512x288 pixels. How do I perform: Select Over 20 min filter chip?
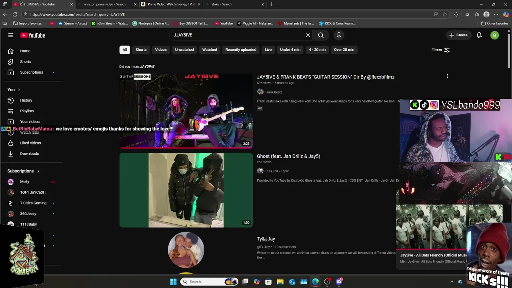pos(344,50)
